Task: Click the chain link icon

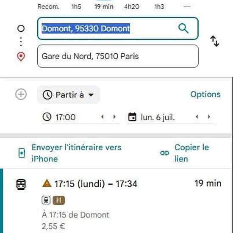Action: [x=165, y=153]
